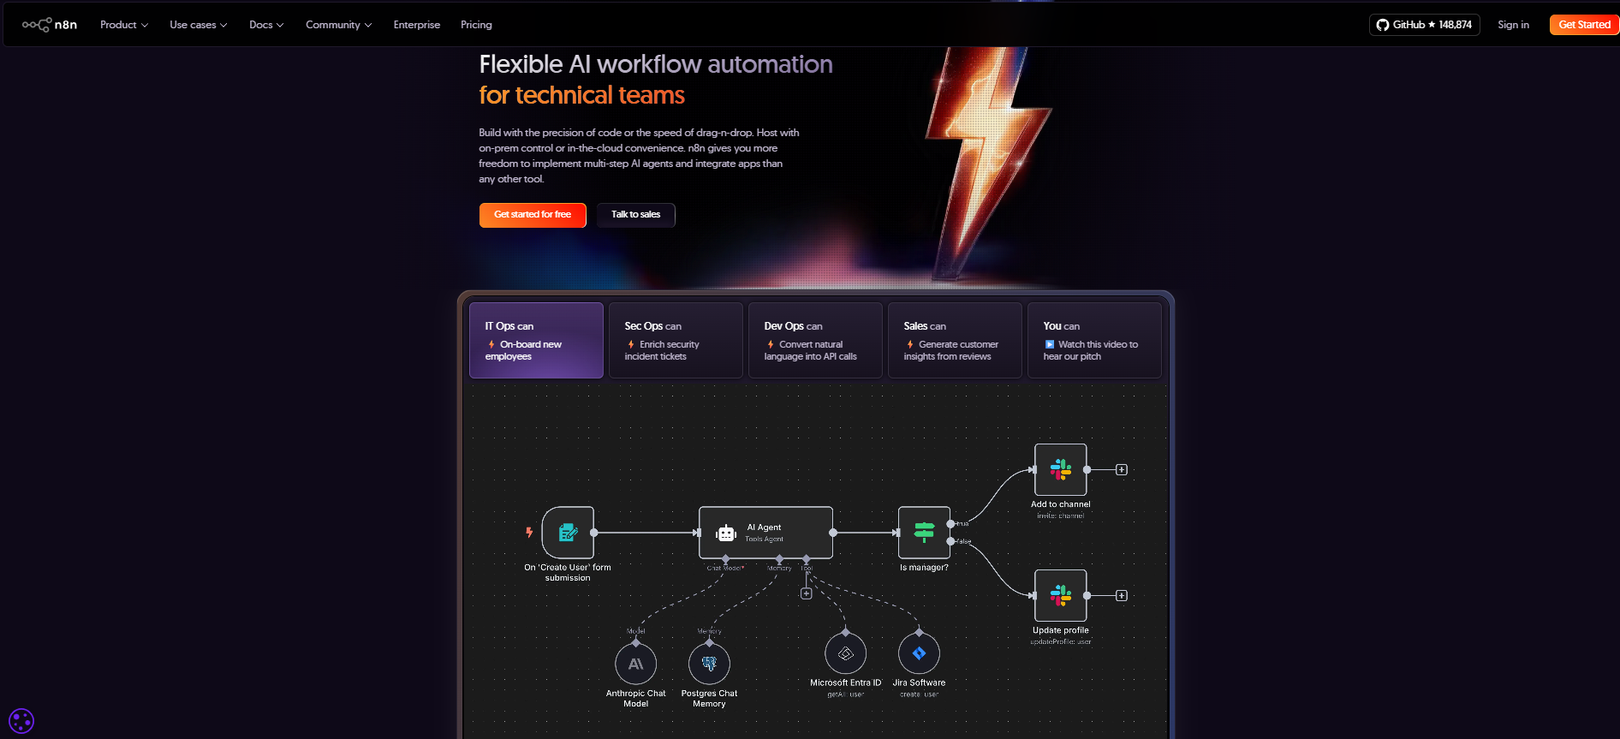The image size is (1620, 739).
Task: Click the n8n logo in header
Action: click(x=50, y=25)
